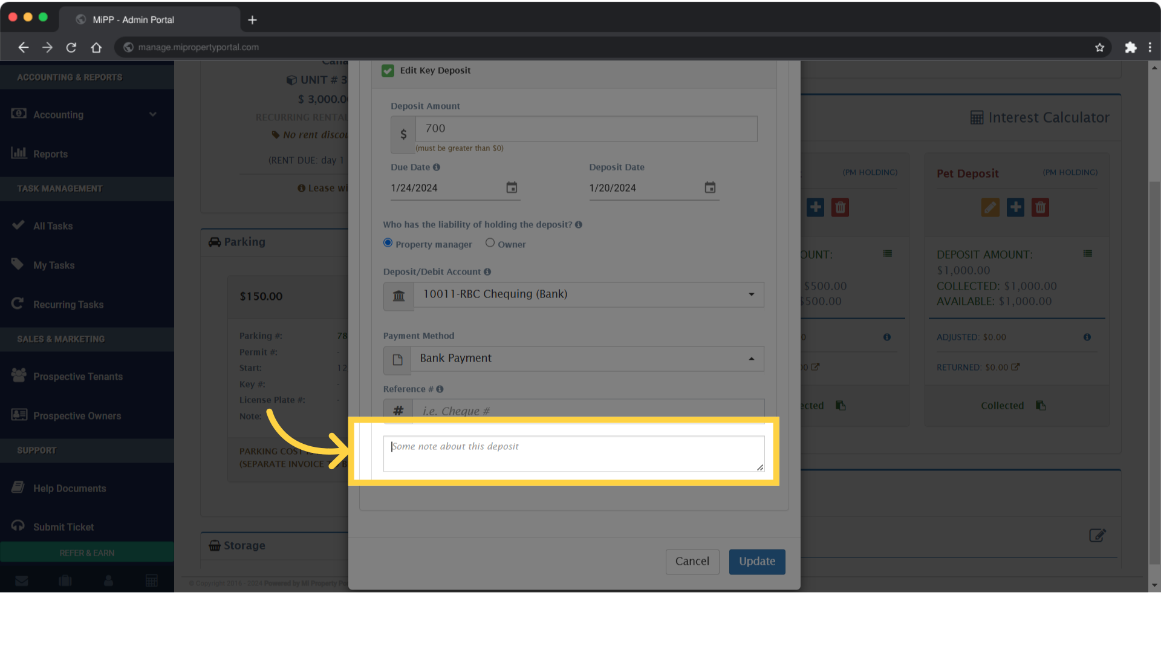Click browser forward arrow
Screen dimensions: 1161x653
pyautogui.click(x=48, y=48)
